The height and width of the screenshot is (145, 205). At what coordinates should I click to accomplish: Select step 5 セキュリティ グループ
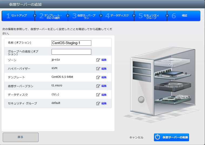(150, 16)
